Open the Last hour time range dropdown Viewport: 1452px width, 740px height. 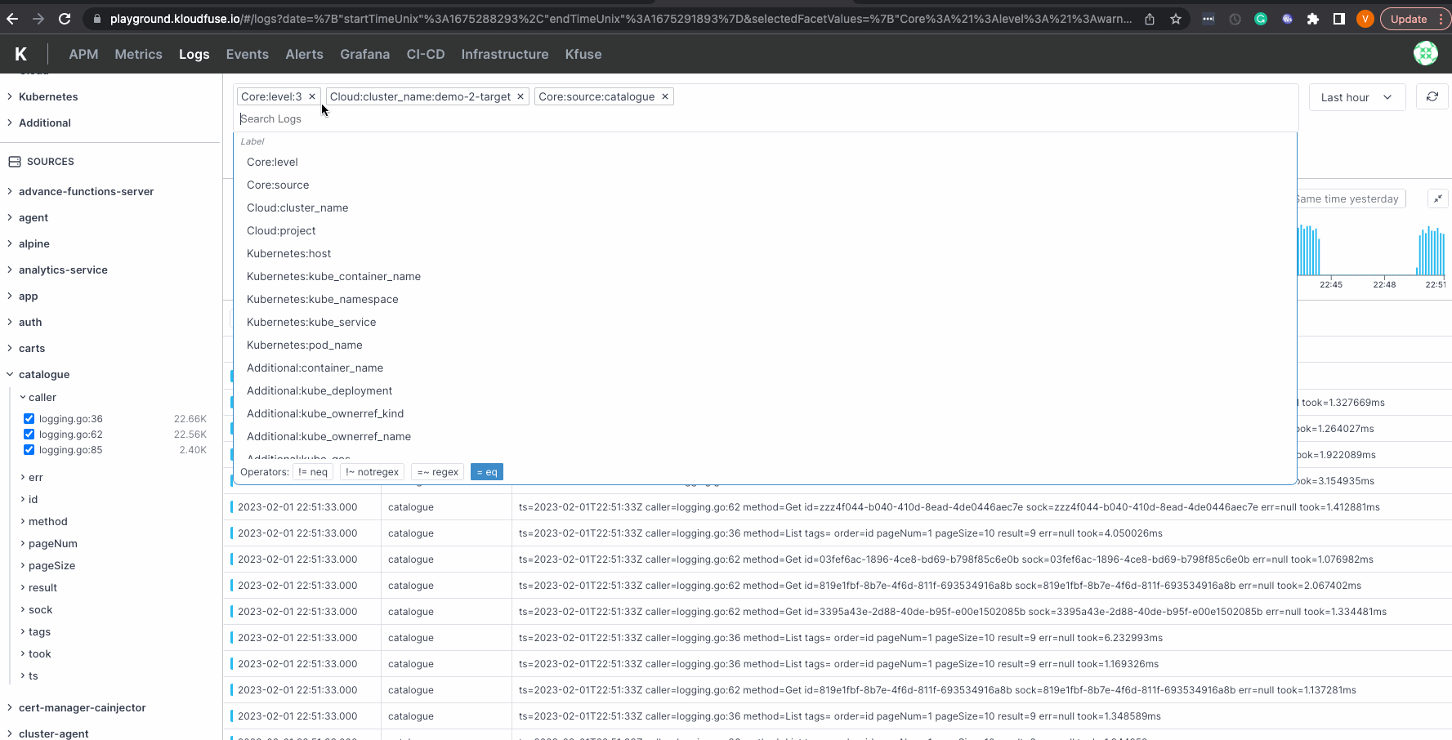click(1356, 96)
